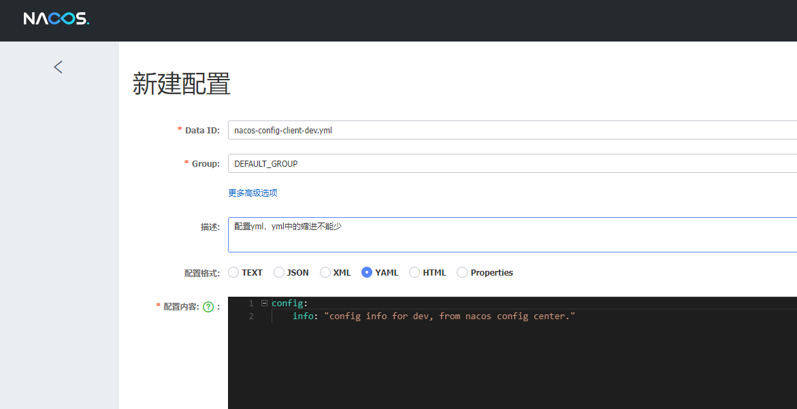Click the 描述 field label

tap(210, 227)
